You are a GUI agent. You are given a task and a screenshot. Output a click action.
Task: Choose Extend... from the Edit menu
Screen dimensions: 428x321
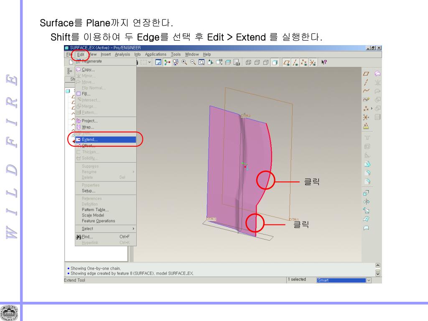coord(106,140)
